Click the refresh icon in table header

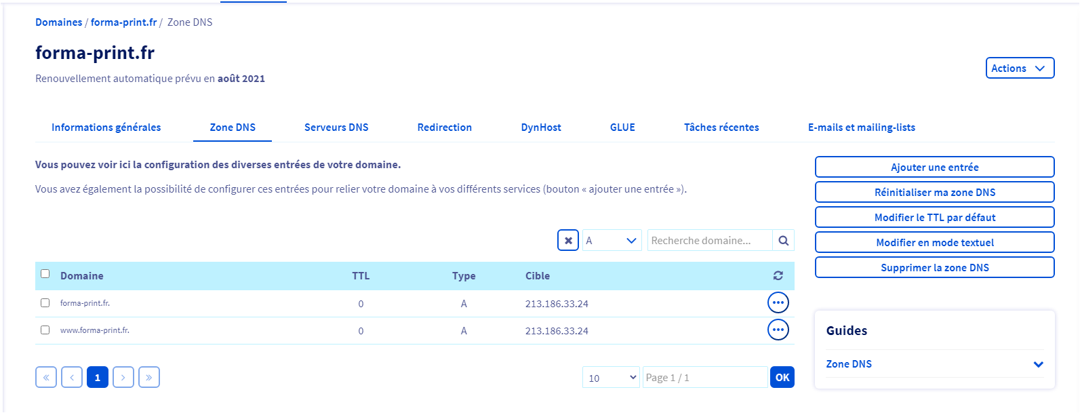point(778,276)
